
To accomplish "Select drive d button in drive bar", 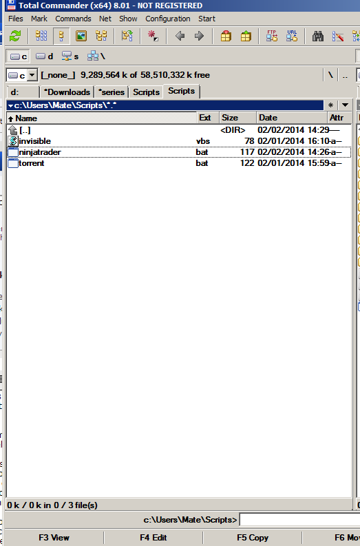I will click(x=44, y=56).
